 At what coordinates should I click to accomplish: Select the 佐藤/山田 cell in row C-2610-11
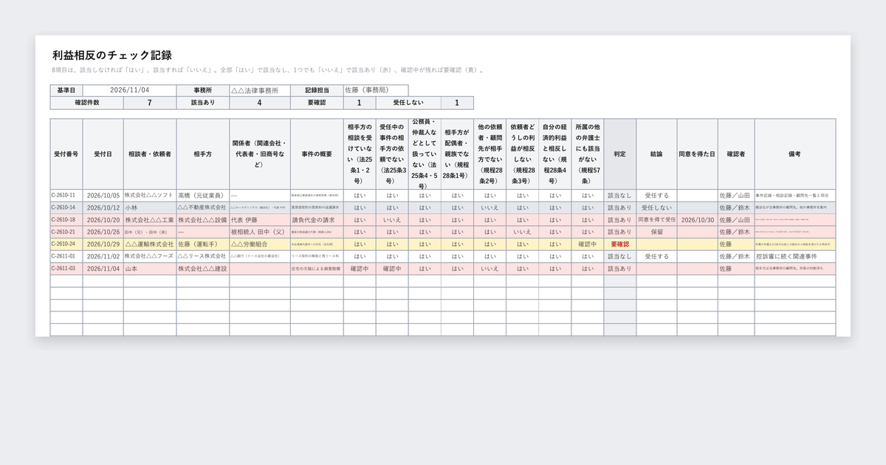click(736, 196)
